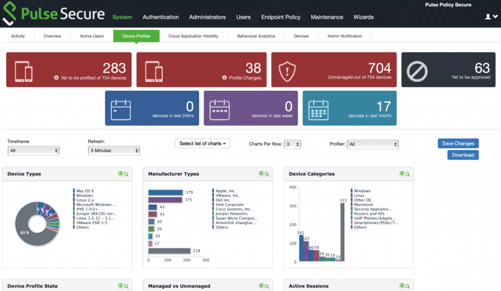Zoom into the Device Categories chart
501x291 pixels.
[408, 174]
